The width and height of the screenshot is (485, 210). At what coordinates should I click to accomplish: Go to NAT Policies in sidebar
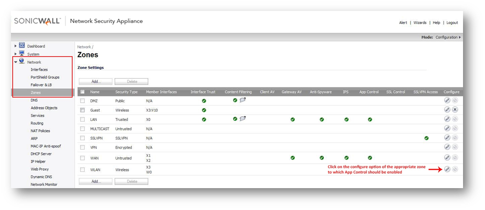40,131
